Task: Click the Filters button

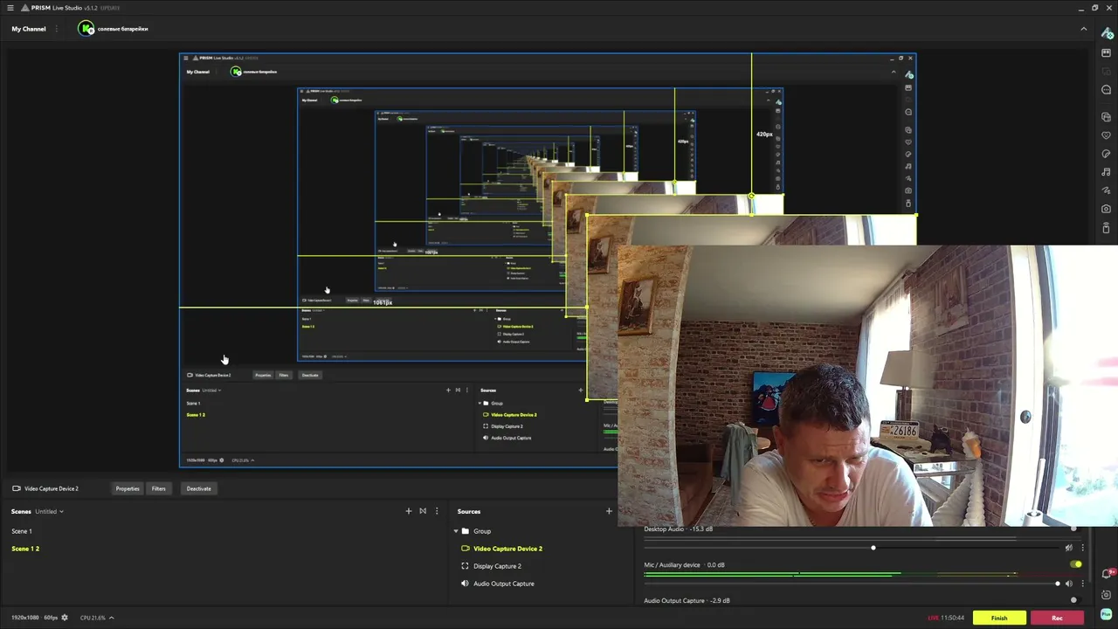Action: [x=158, y=488]
